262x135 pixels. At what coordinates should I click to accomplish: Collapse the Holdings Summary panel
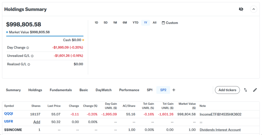[x=253, y=9]
